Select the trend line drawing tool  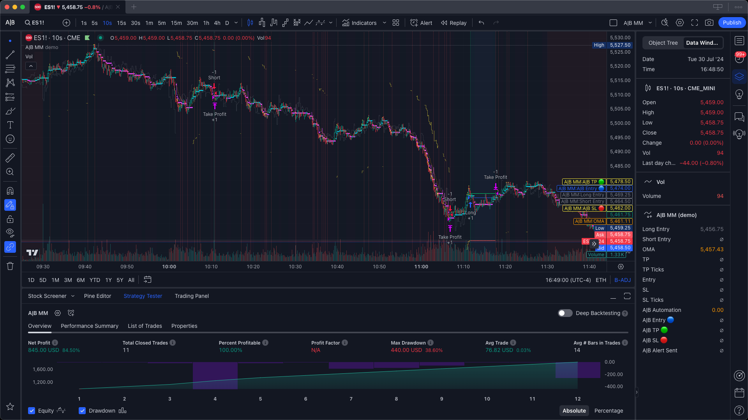click(x=10, y=55)
